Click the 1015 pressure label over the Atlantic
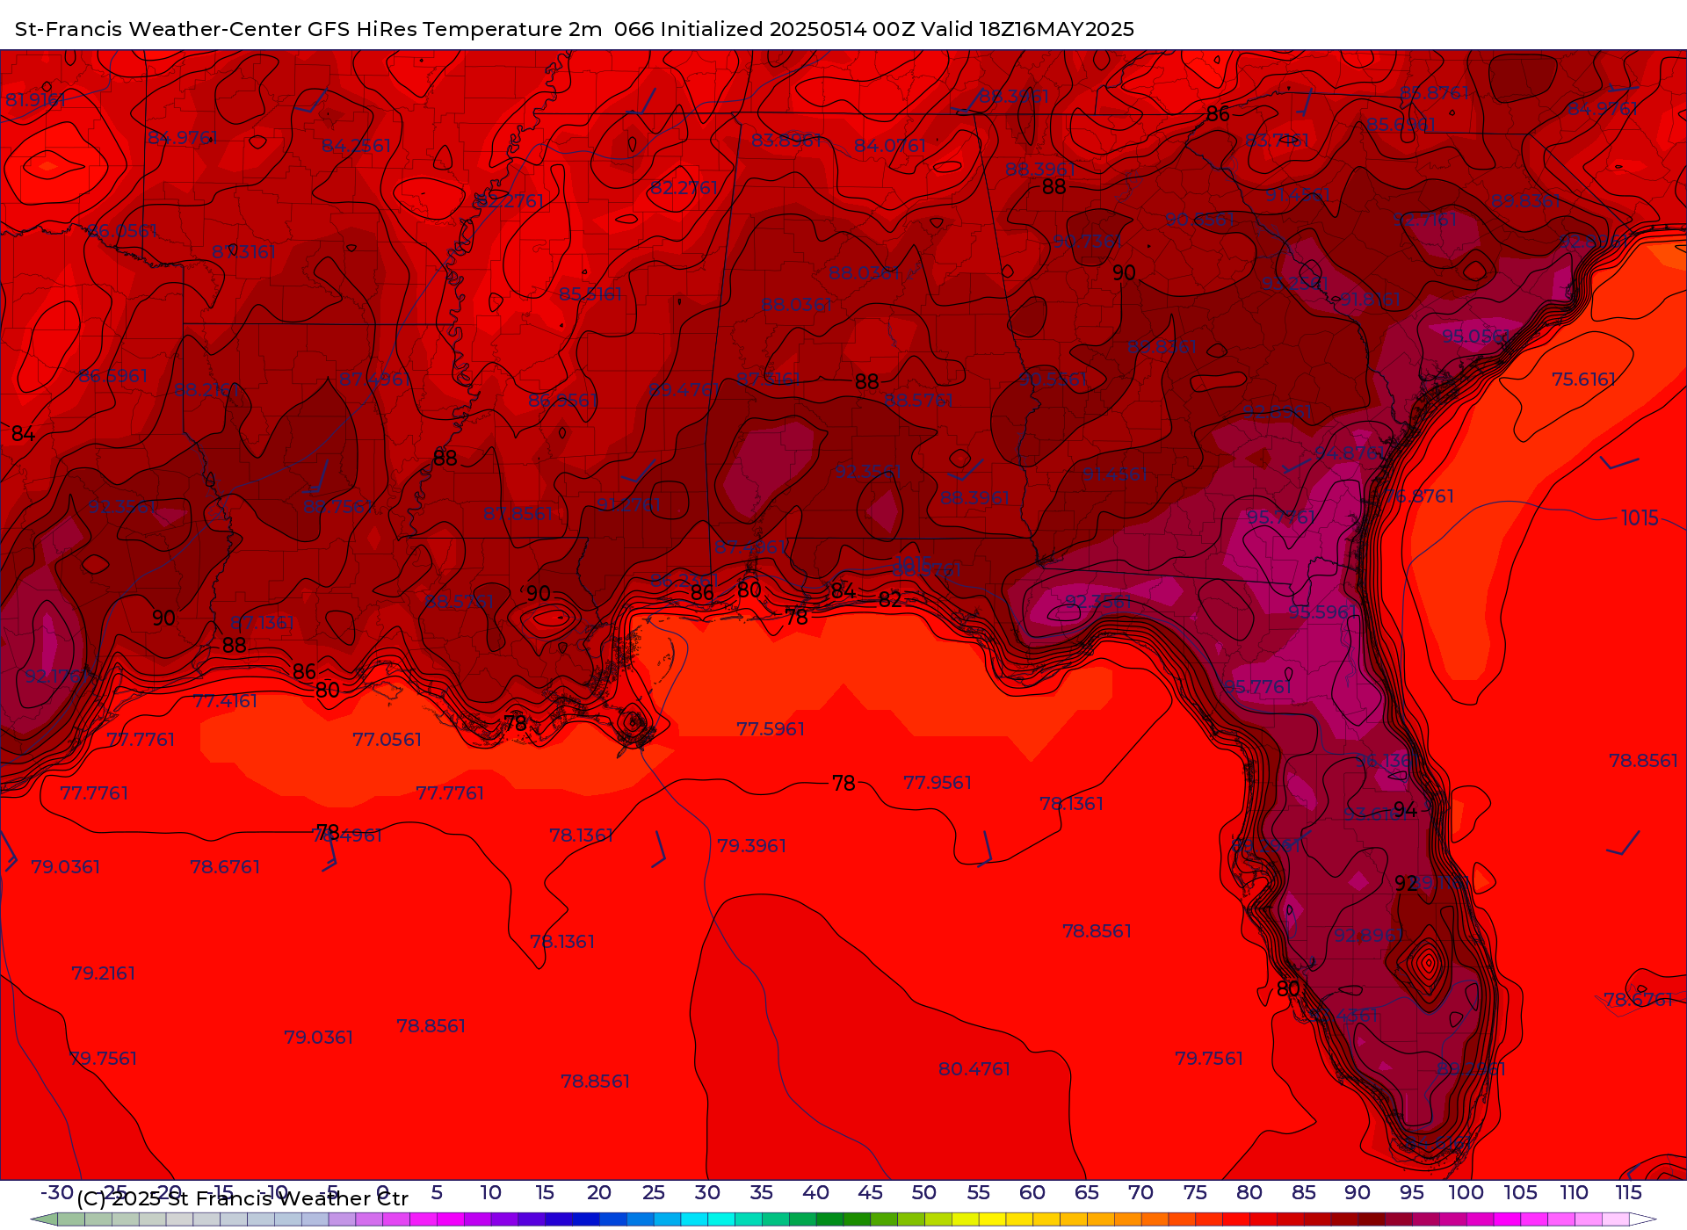 (1640, 517)
